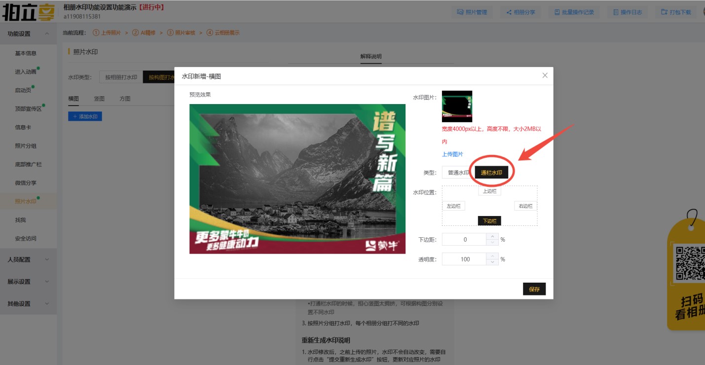Screen dimensions: 705x365
Task: Click the 保存 button
Action: point(534,289)
